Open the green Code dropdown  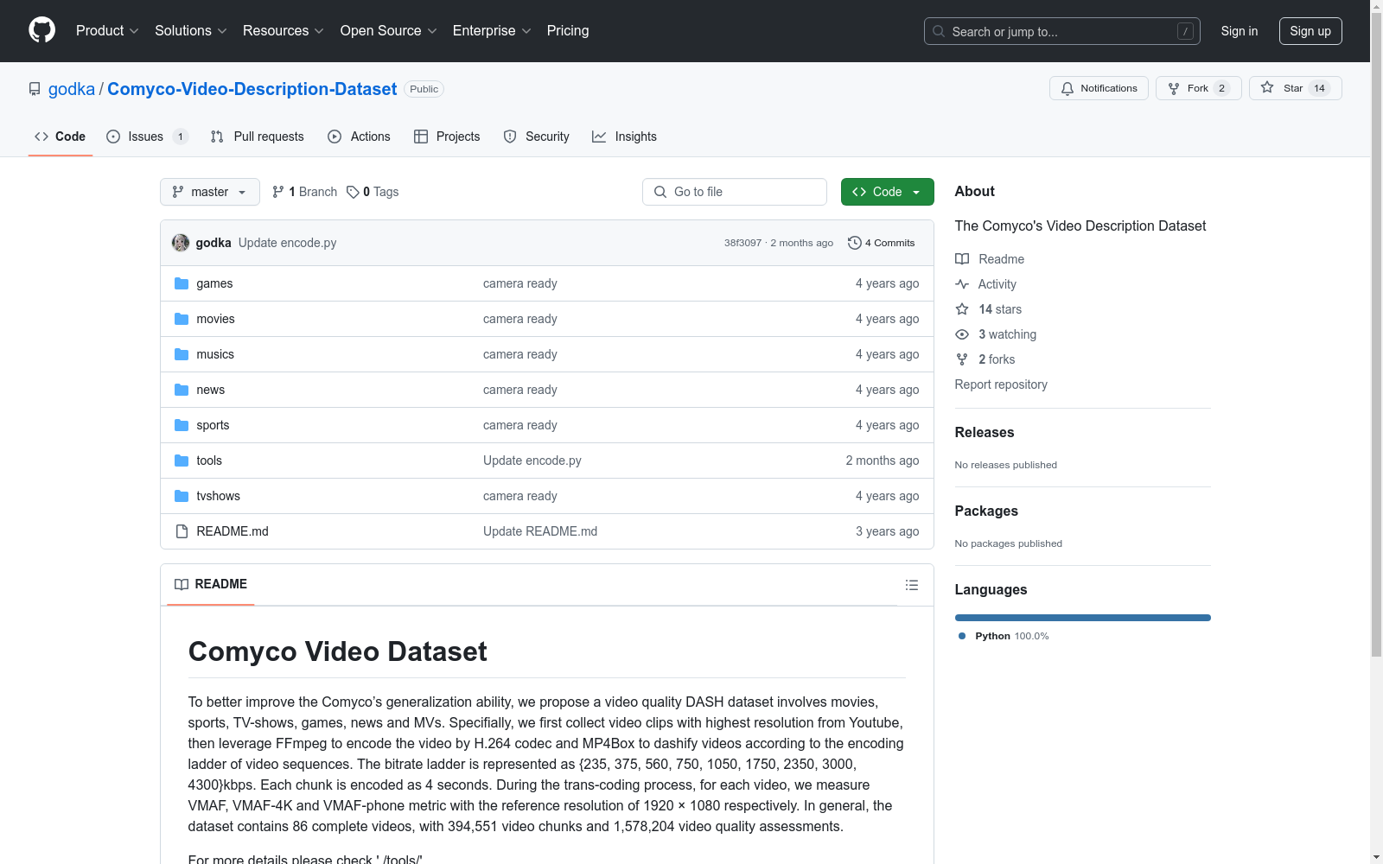click(887, 192)
